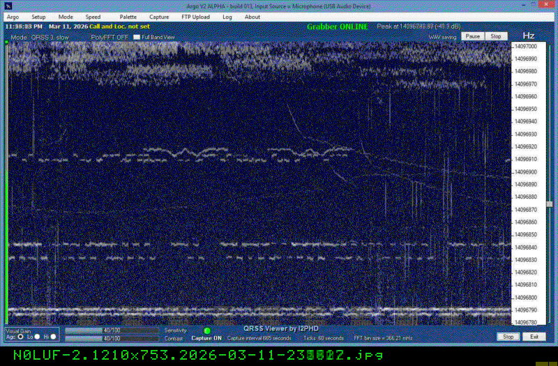Image resolution: width=558 pixels, height=366 pixels.
Task: Click the Stop button beside Pause
Action: click(495, 36)
